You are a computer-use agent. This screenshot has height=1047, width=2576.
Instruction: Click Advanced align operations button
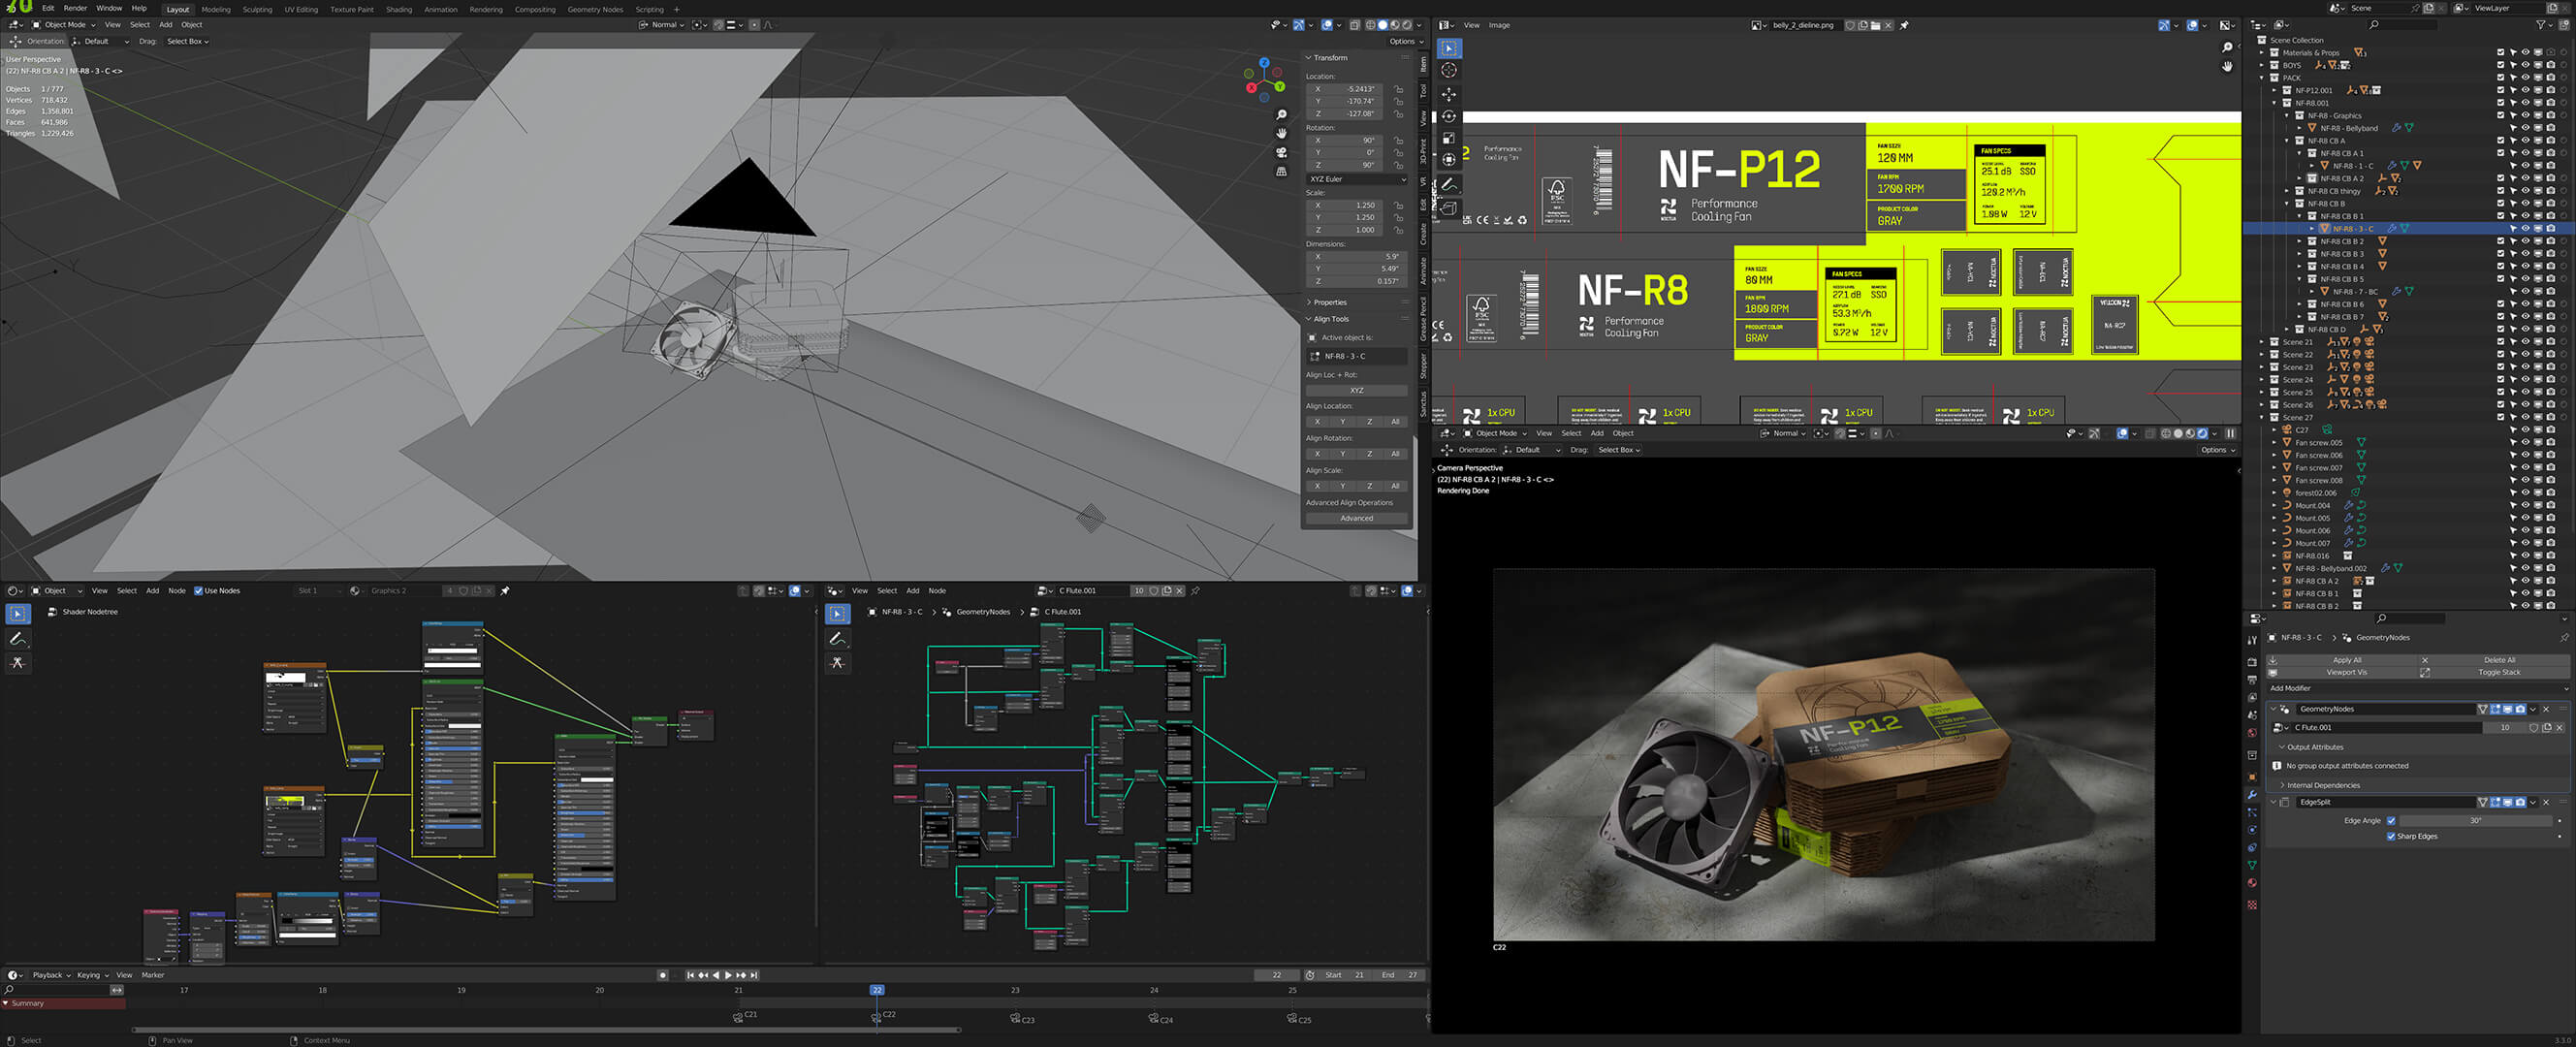tap(1357, 518)
